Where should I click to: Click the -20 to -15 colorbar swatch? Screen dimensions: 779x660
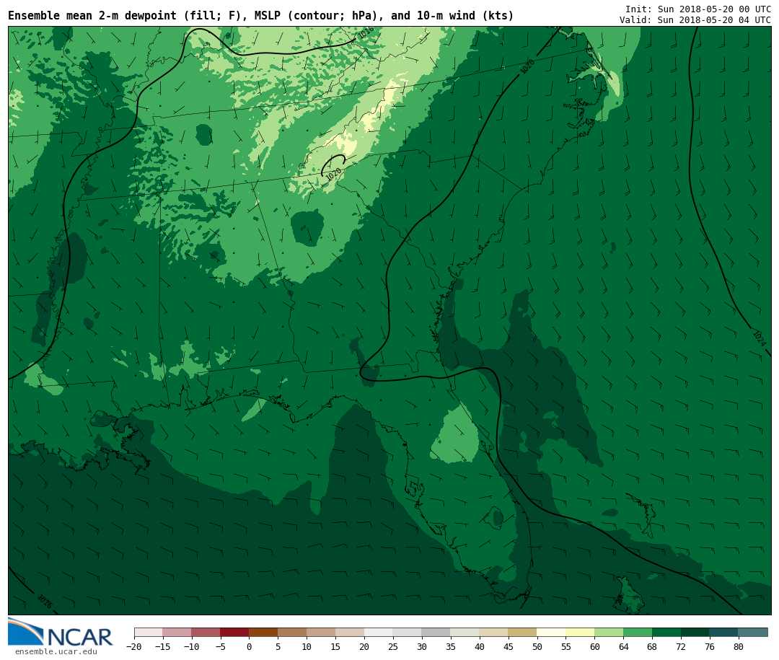[148, 632]
